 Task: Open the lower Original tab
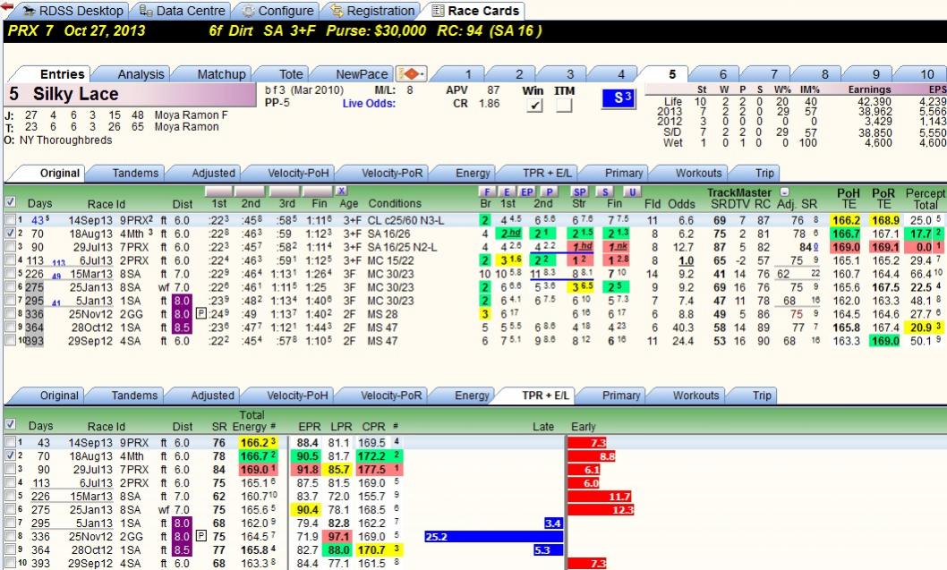(x=59, y=396)
